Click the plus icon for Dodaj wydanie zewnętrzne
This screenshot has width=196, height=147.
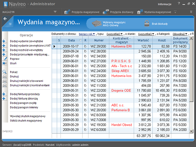pos(5,41)
